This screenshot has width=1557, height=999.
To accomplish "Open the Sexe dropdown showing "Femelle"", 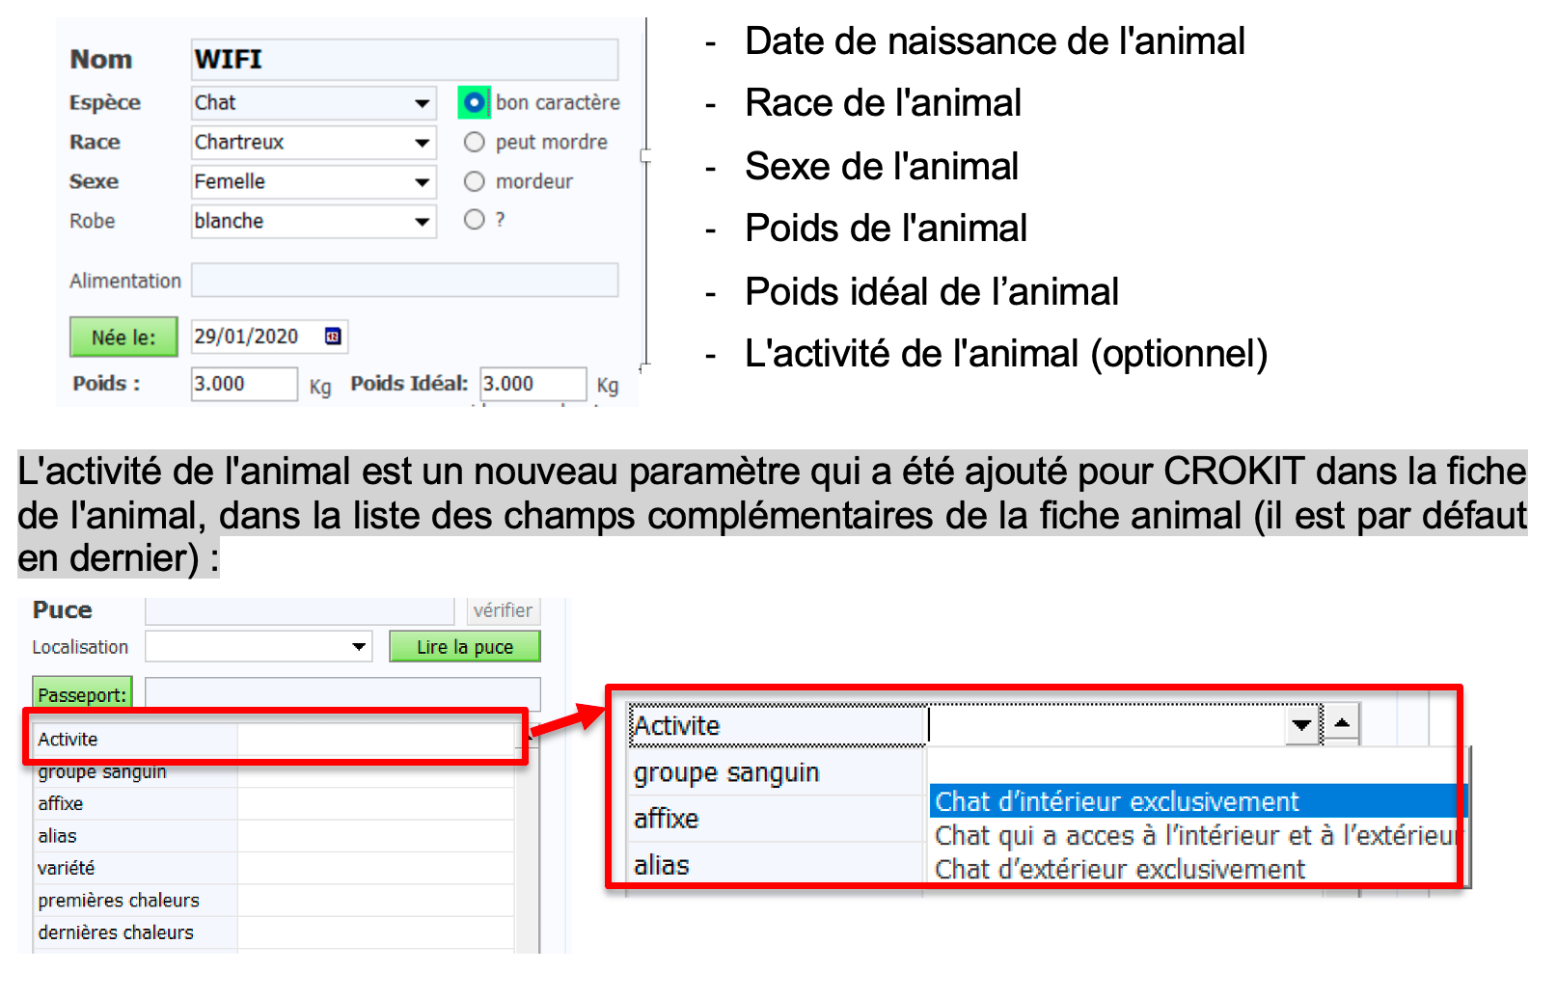I will point(423,182).
